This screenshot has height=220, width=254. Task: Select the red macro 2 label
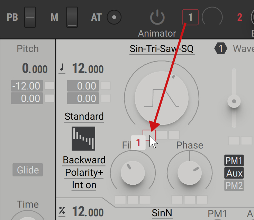[x=239, y=17]
